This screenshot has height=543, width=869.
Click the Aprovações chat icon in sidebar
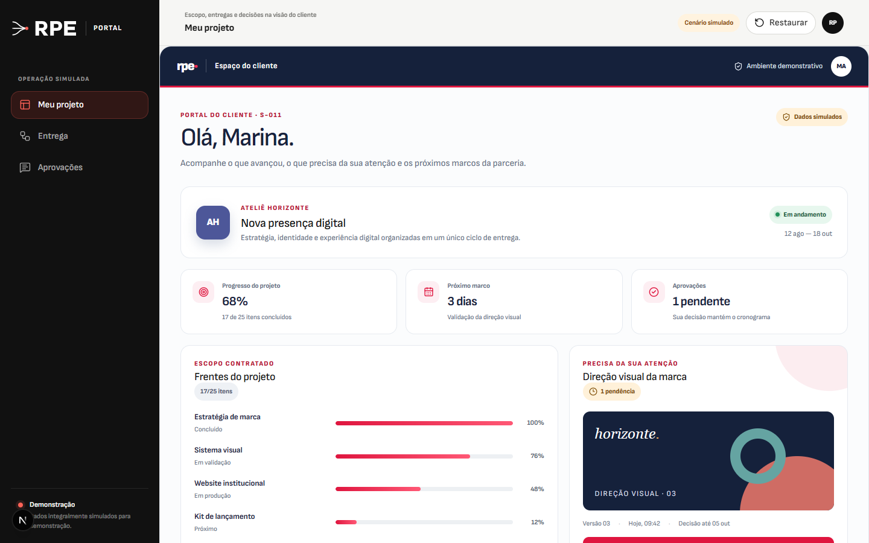point(25,168)
